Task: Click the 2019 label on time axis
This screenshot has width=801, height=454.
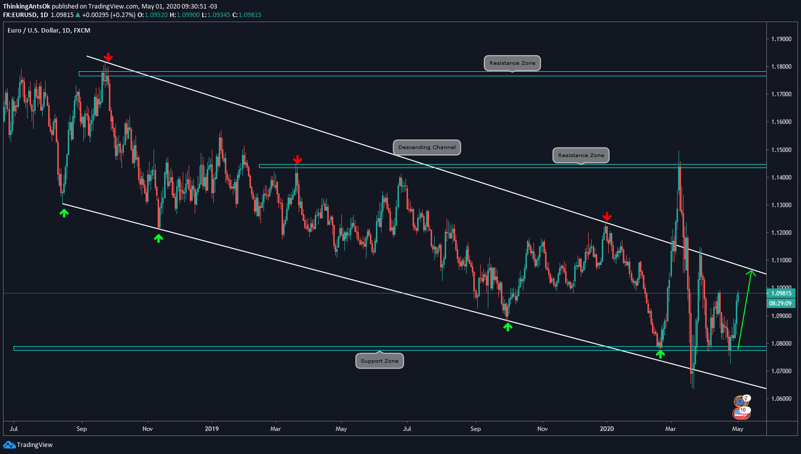Action: [212, 429]
